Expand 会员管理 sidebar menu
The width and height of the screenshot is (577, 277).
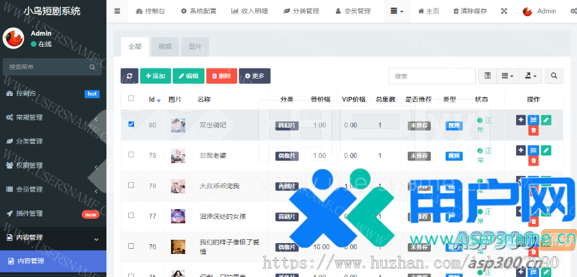click(53, 189)
